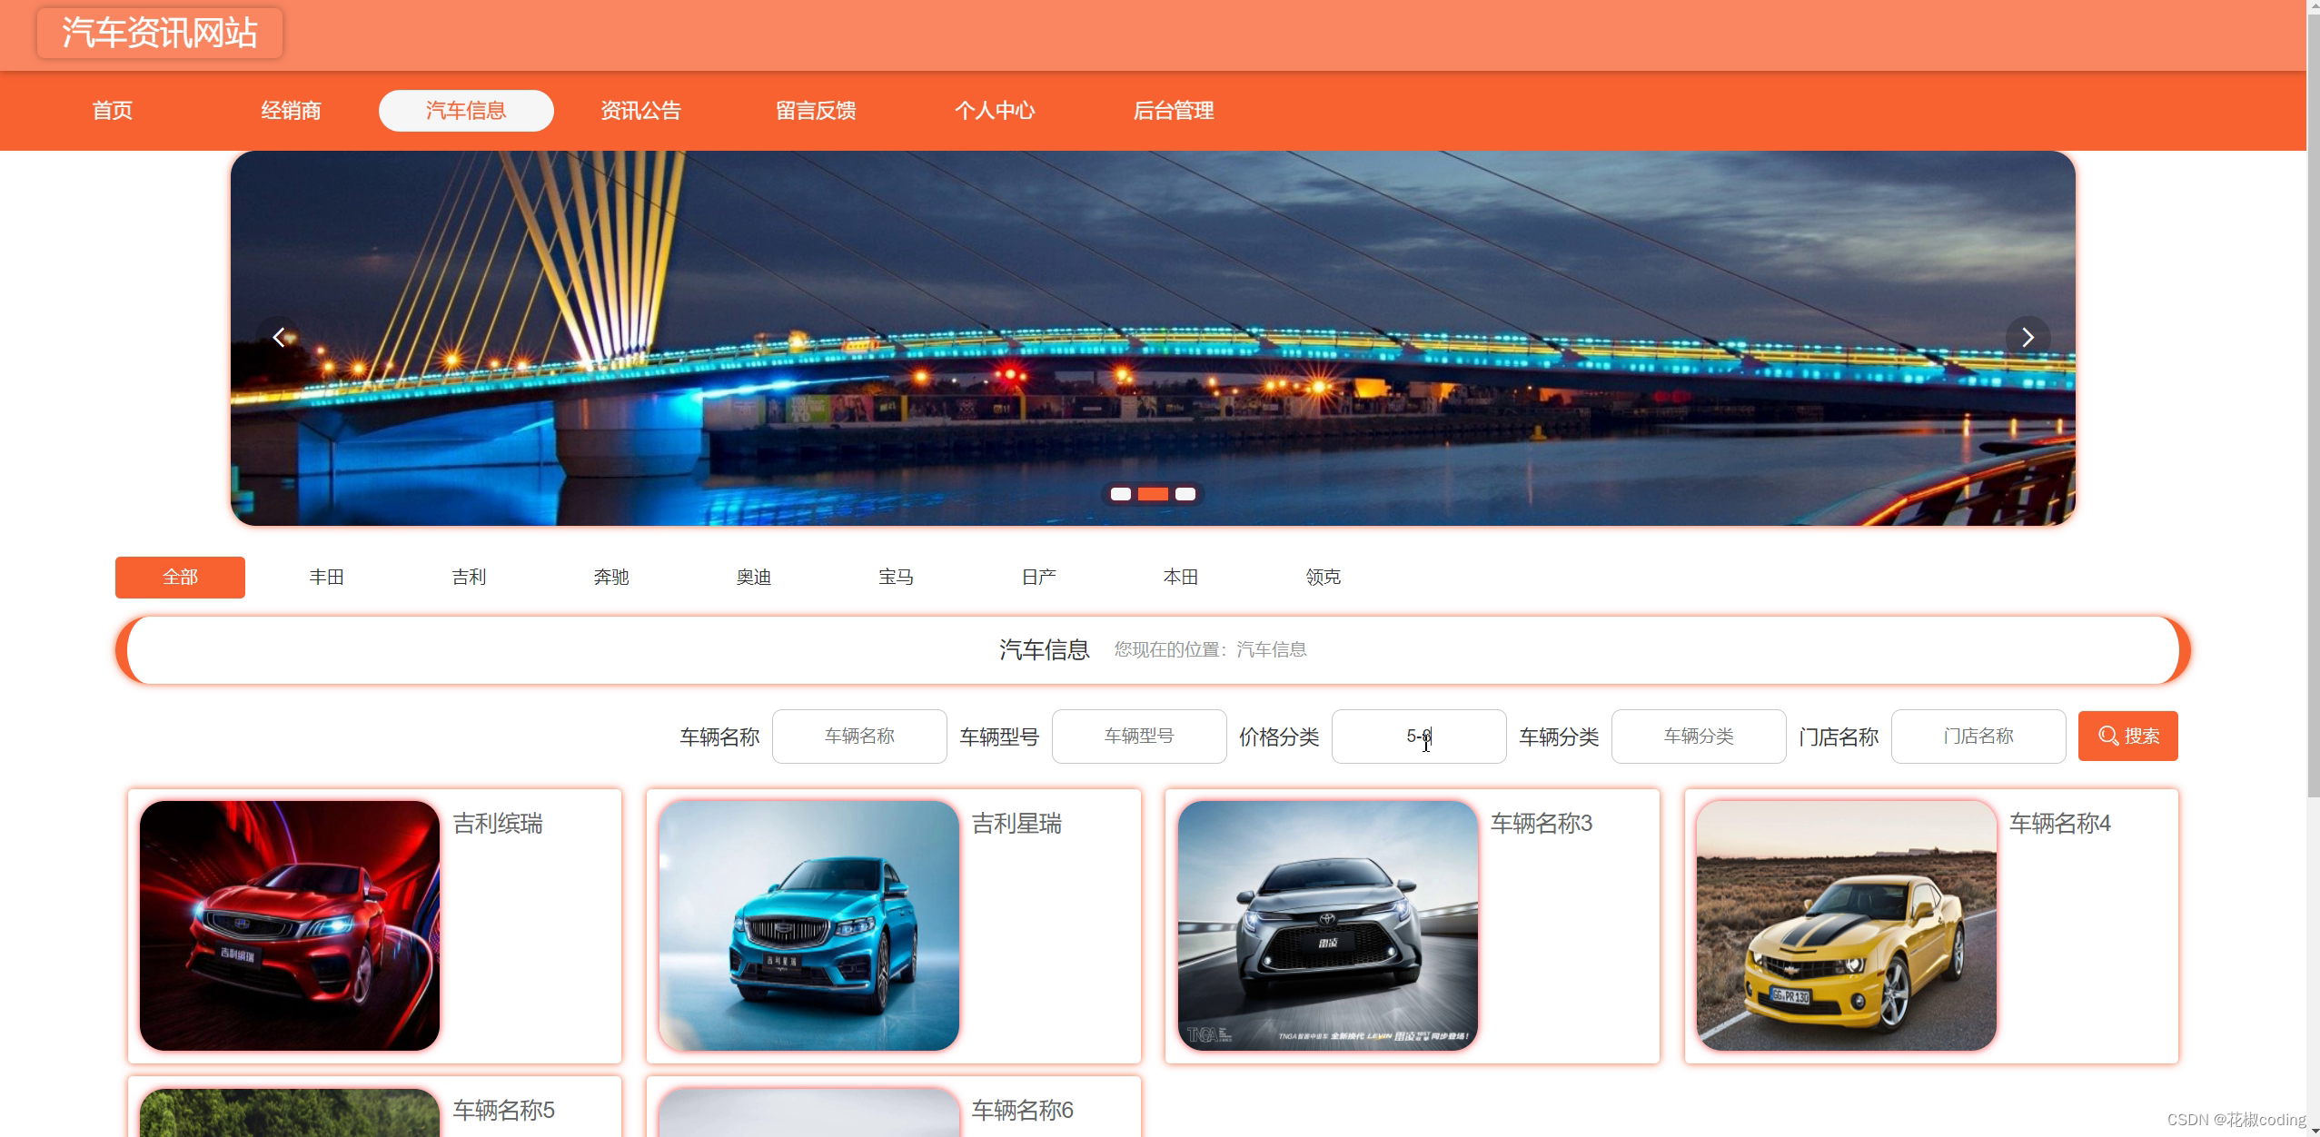Select first carousel indicator dot
This screenshot has height=1137, width=2320.
pos(1120,494)
